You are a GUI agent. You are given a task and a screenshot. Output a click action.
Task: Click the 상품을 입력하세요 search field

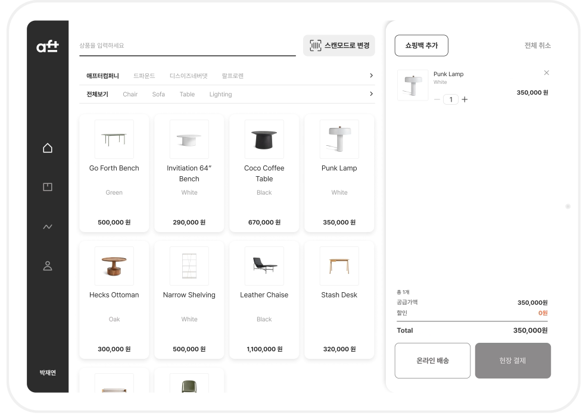(187, 46)
